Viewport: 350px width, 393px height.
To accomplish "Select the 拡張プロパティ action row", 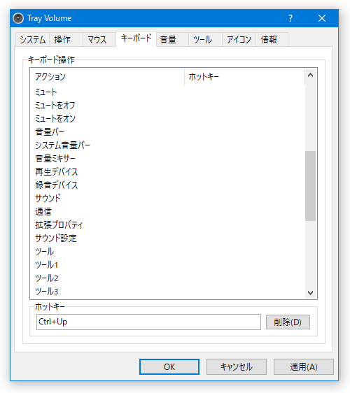I will 167,225.
